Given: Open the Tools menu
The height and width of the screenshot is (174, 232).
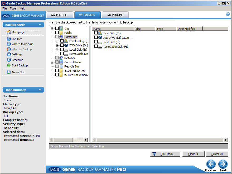Looking at the screenshot, I should point(13,8).
